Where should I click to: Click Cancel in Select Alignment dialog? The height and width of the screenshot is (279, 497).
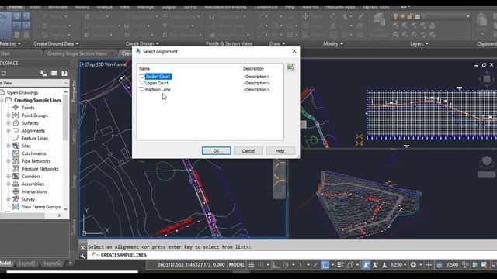(x=248, y=151)
